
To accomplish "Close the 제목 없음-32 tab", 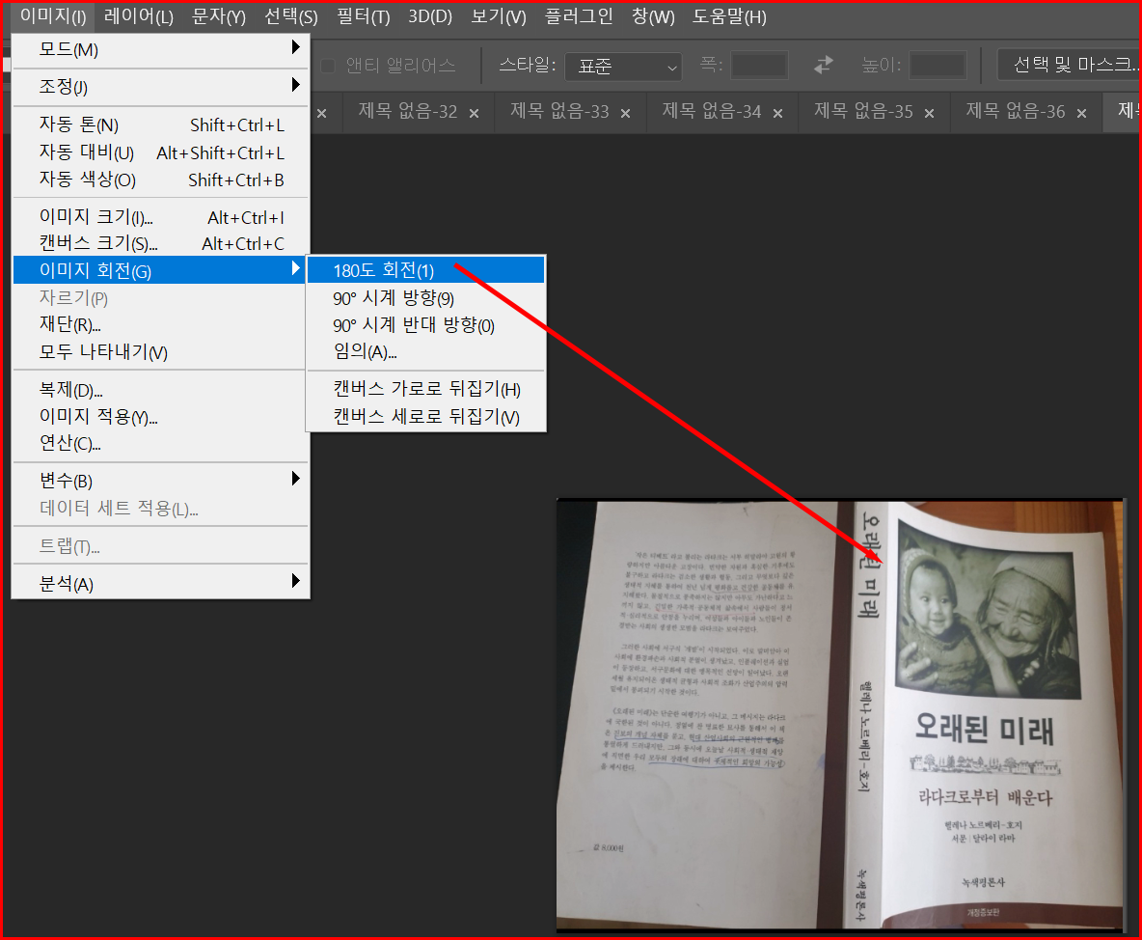I will tap(475, 113).
